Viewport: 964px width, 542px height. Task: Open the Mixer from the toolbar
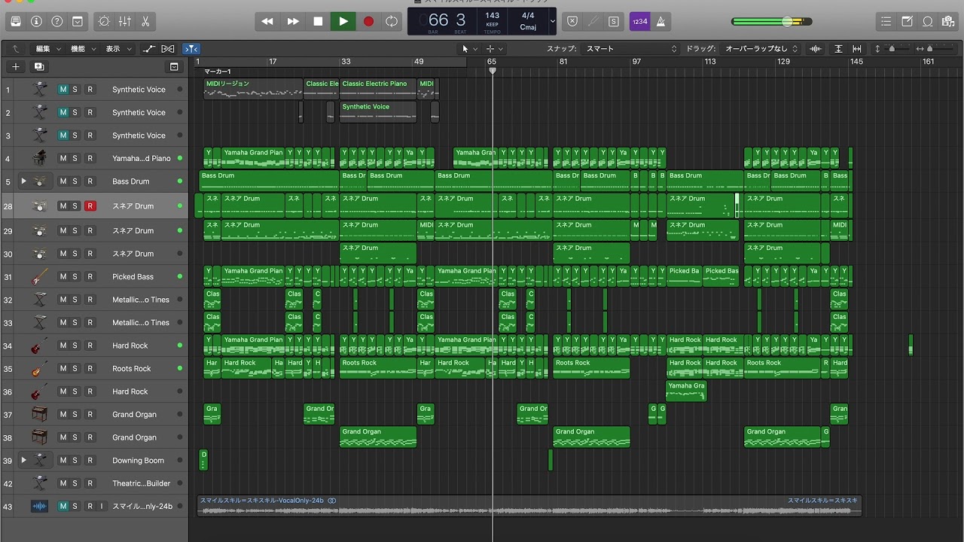click(x=124, y=22)
